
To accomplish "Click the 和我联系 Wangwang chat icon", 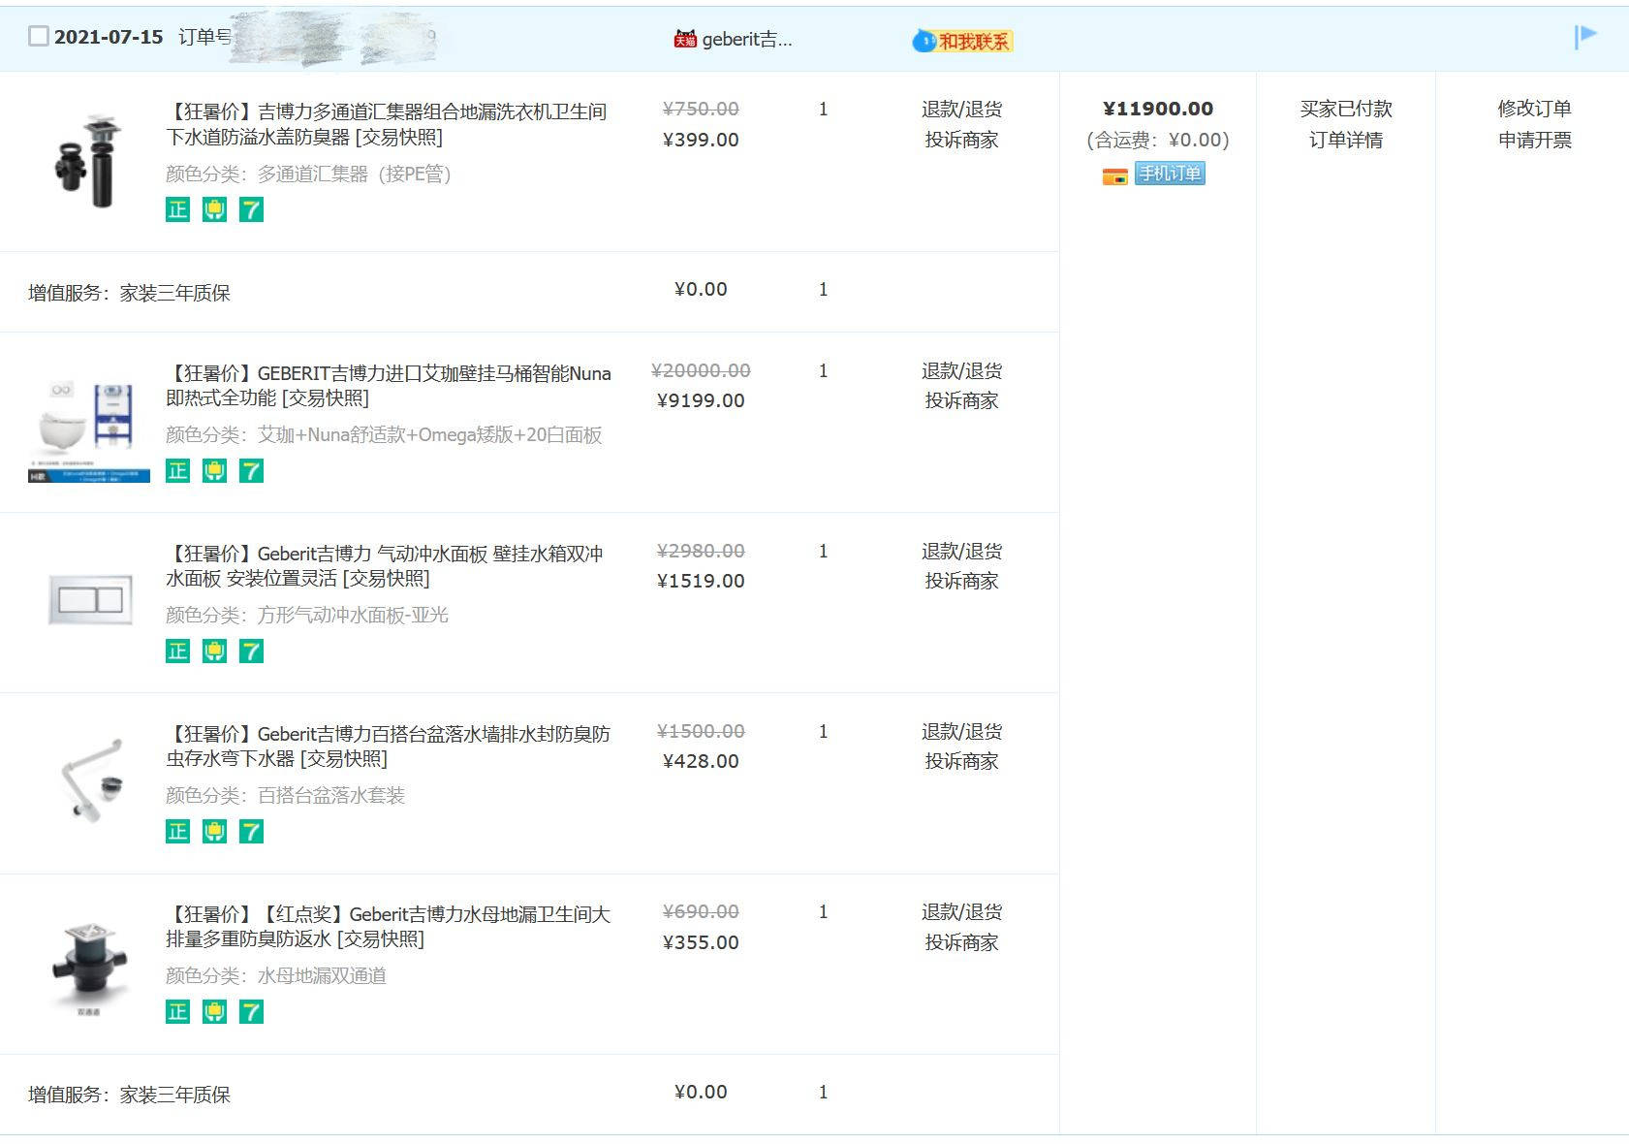I will point(961,41).
